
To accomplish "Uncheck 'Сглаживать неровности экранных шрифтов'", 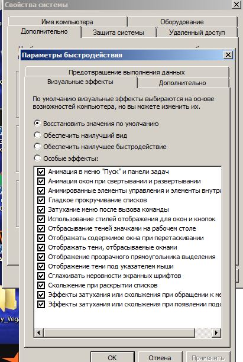I will point(41,276).
